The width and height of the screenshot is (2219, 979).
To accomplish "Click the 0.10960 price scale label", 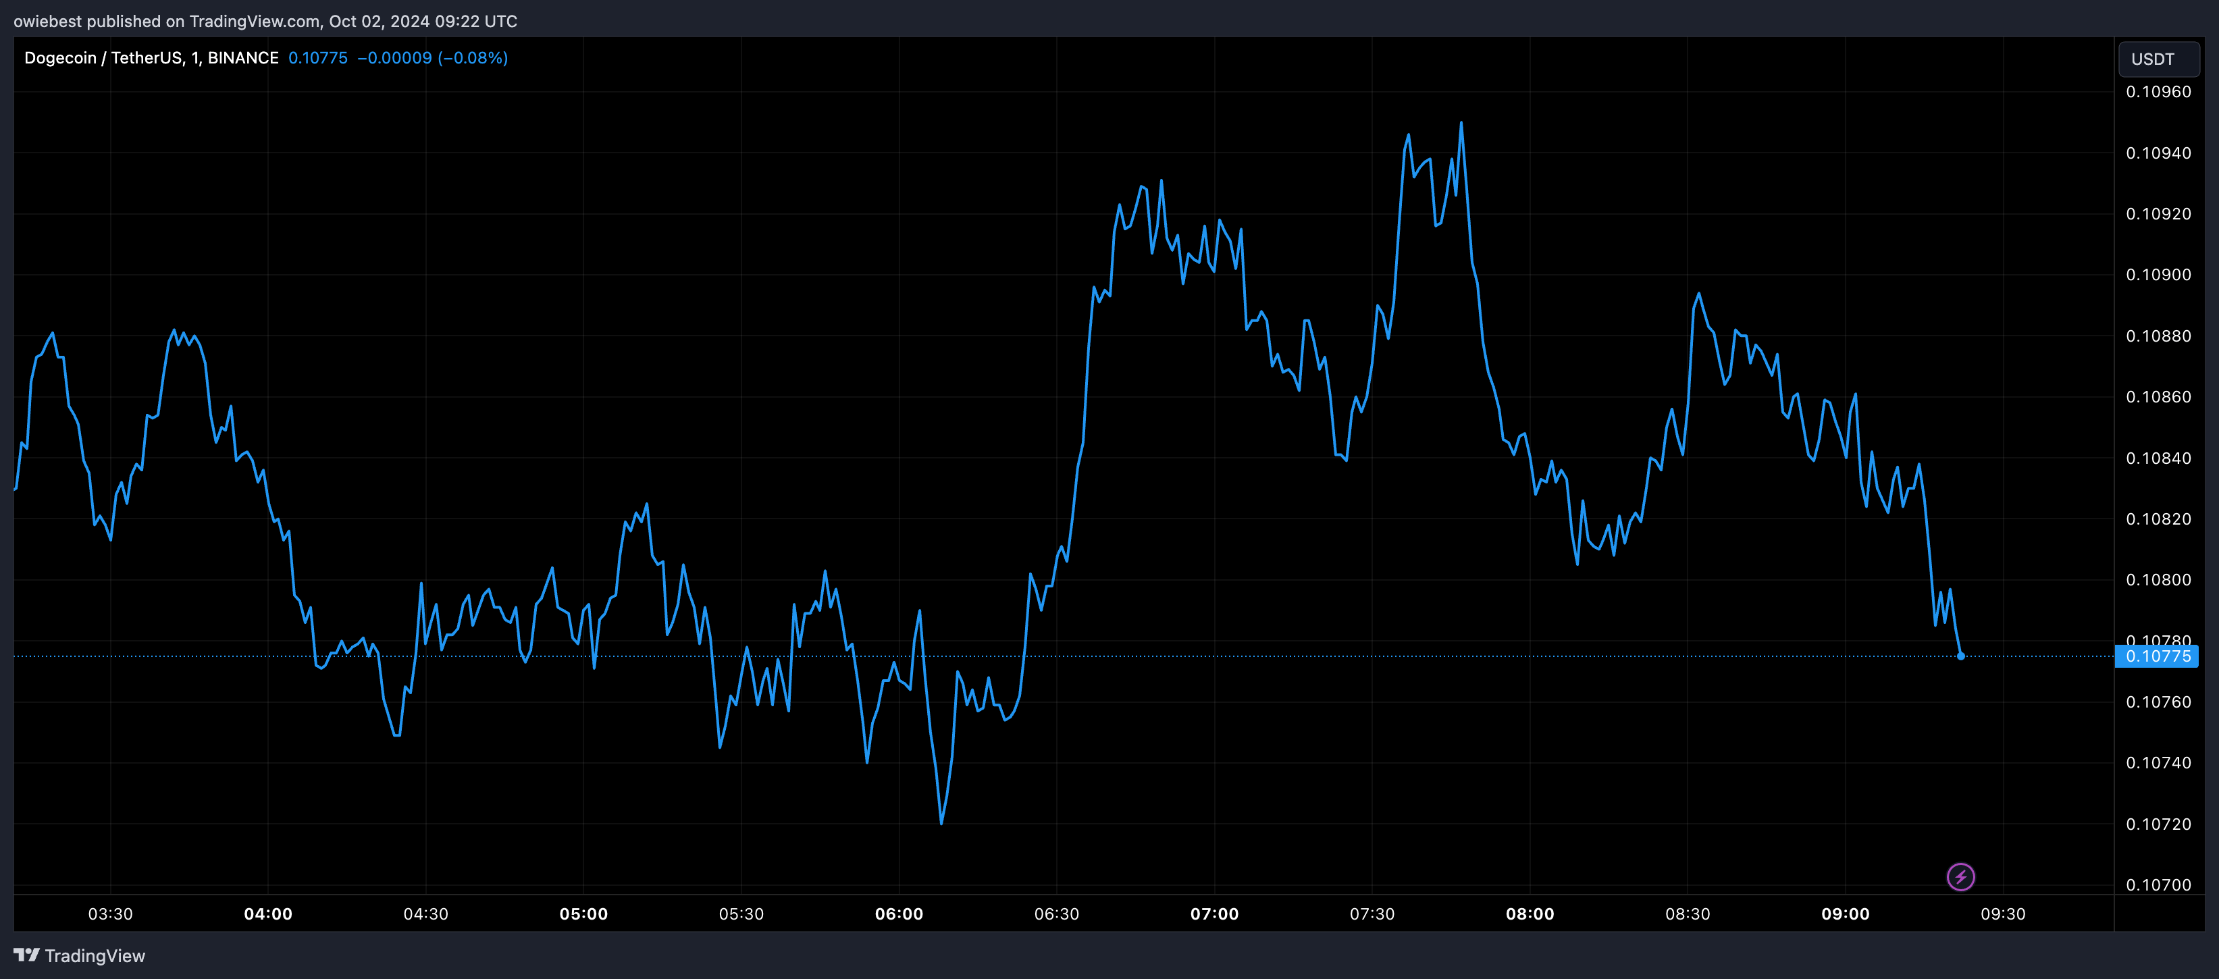I will click(x=2158, y=92).
